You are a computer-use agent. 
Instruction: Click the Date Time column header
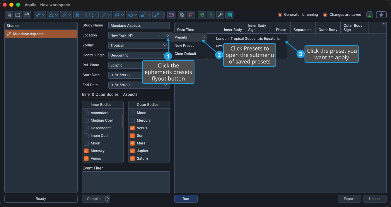click(197, 28)
